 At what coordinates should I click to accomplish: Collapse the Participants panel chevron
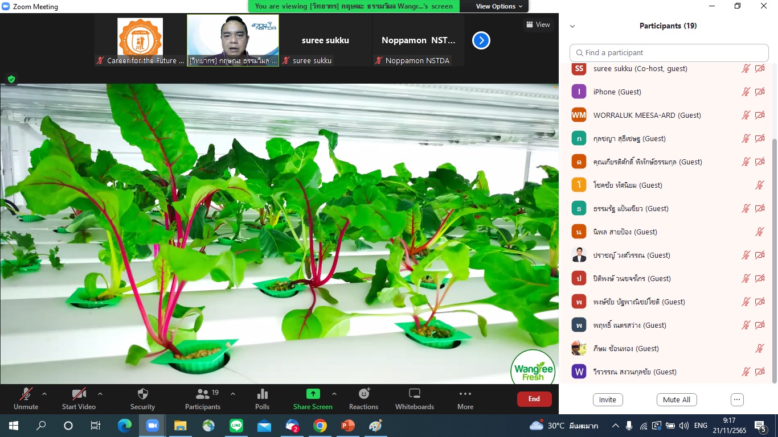(x=572, y=26)
